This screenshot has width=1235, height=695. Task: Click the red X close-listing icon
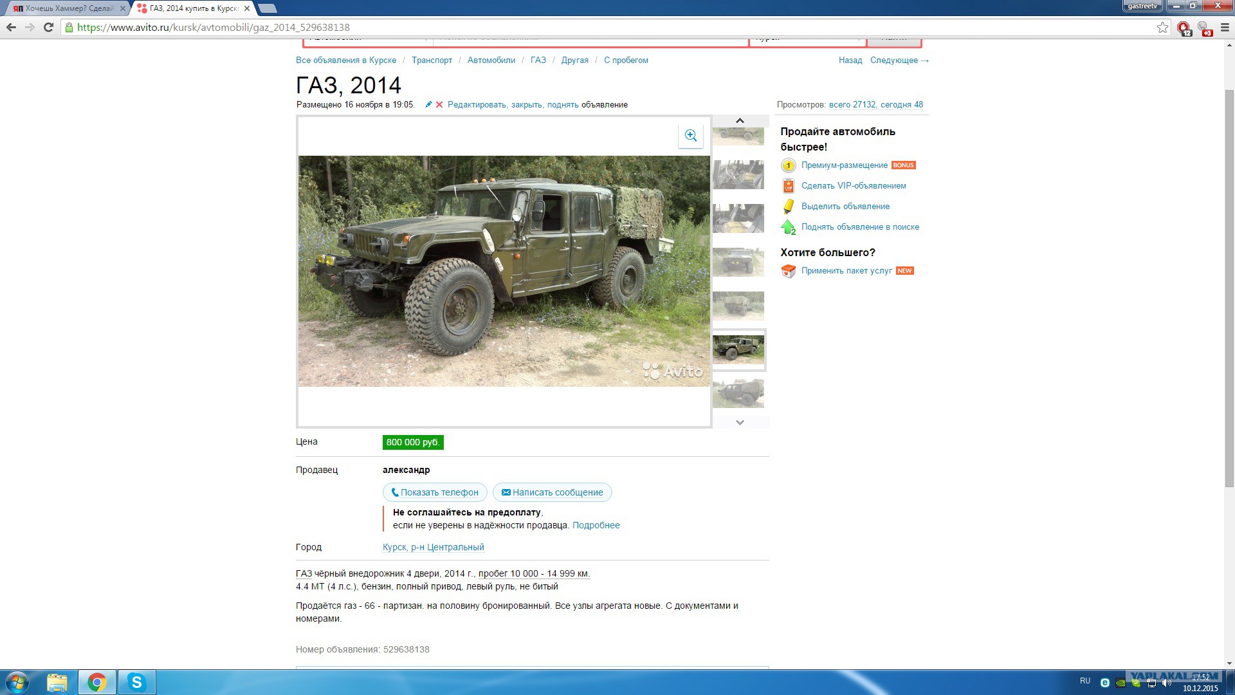(439, 104)
